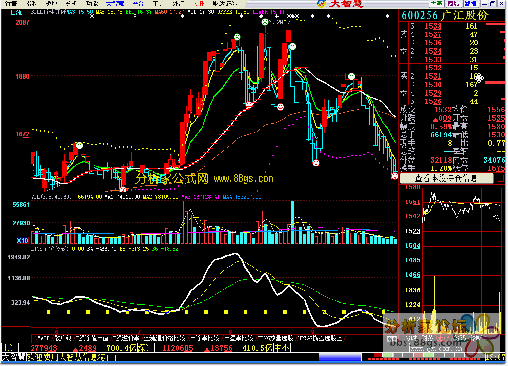Image resolution: width=508 pixels, height=366 pixels.
Task: Open the 分析 menu
Action: click(x=71, y=4)
